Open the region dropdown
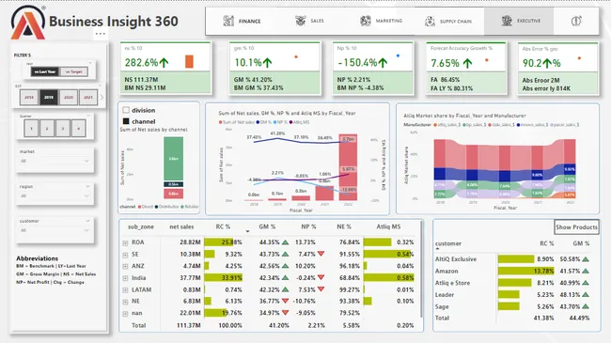This screenshot has width=611, height=343. click(55, 195)
